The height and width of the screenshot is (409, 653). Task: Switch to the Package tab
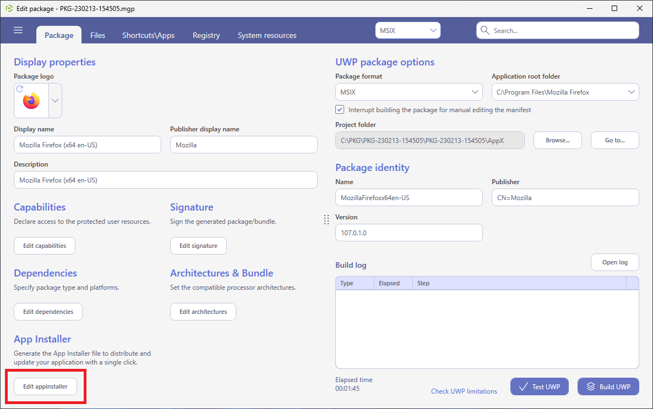coord(59,35)
